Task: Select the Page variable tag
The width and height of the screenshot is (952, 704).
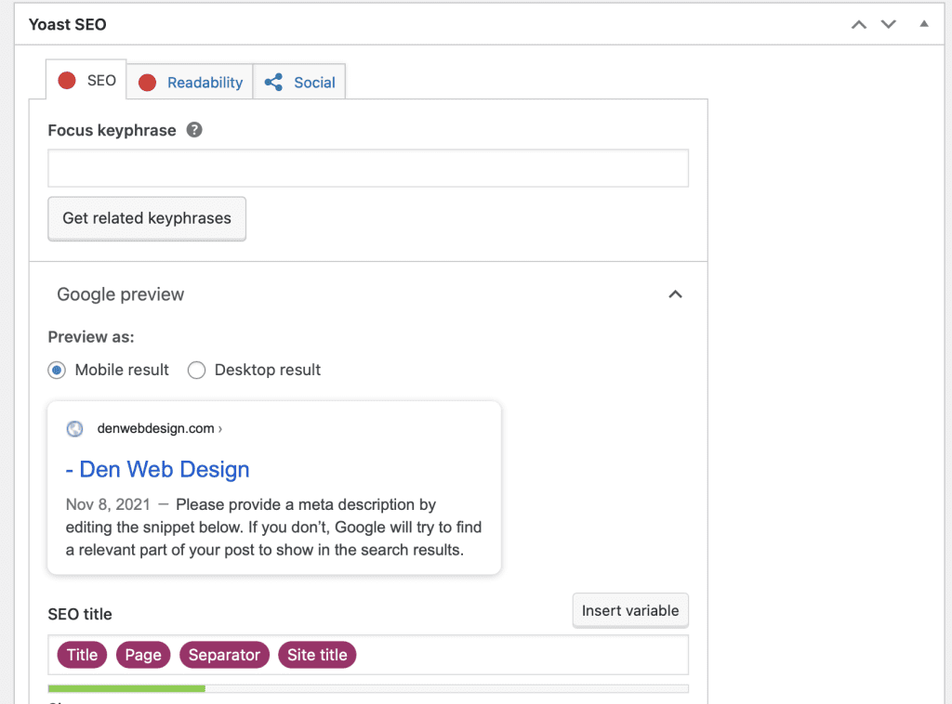Action: (x=143, y=655)
